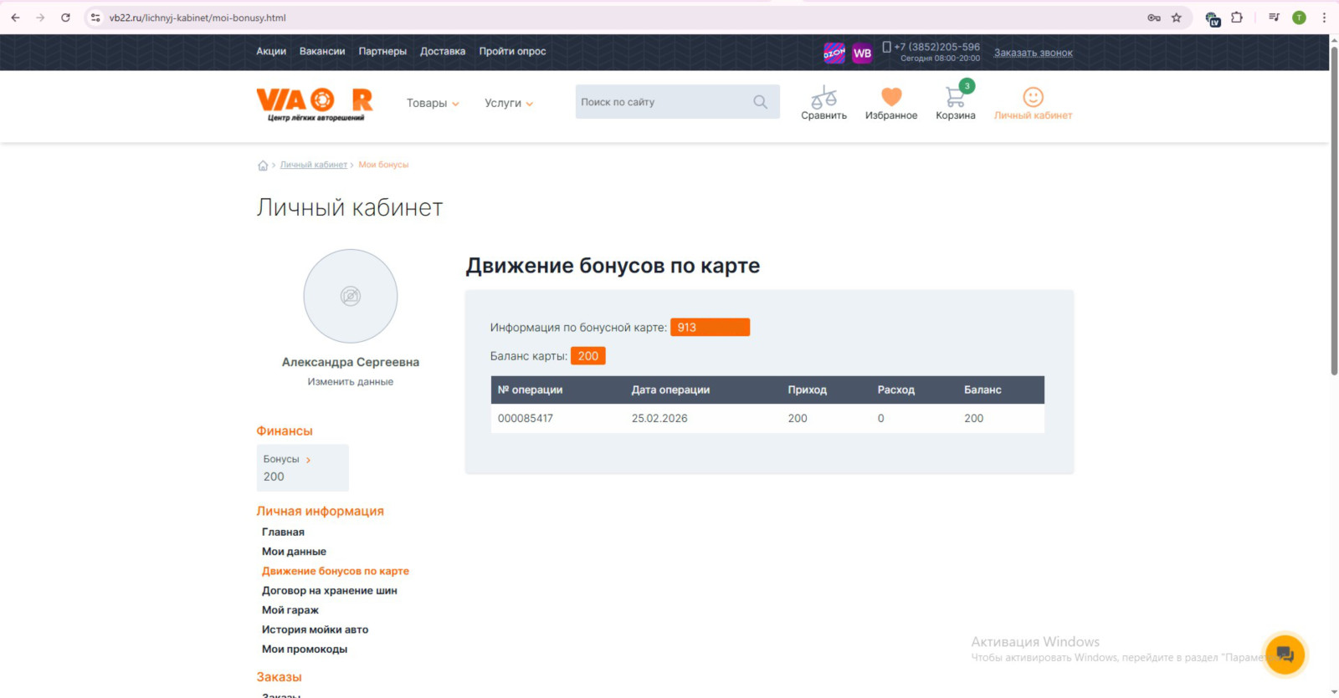This screenshot has height=698, width=1339.
Task: Expand the Товары dropdown menu
Action: 433,104
